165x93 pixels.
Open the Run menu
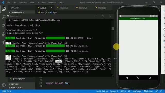point(44,2)
